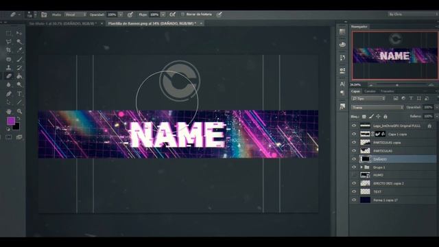
Task: Select the Pen tool
Action: tap(9, 94)
